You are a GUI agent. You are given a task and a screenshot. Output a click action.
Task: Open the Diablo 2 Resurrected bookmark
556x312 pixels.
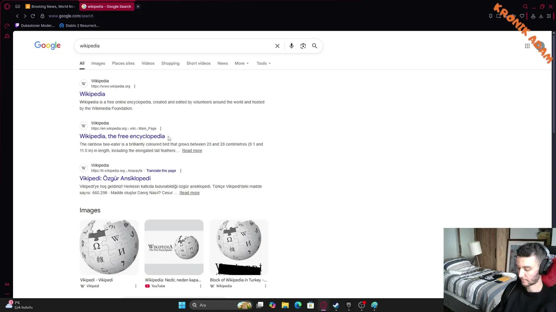[x=79, y=26]
